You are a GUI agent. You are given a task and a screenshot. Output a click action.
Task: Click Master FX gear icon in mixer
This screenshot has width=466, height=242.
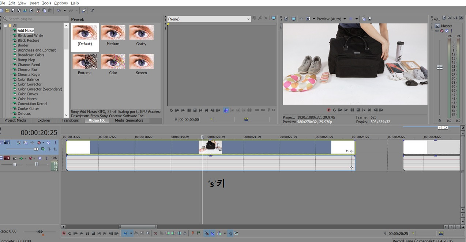click(x=441, y=31)
